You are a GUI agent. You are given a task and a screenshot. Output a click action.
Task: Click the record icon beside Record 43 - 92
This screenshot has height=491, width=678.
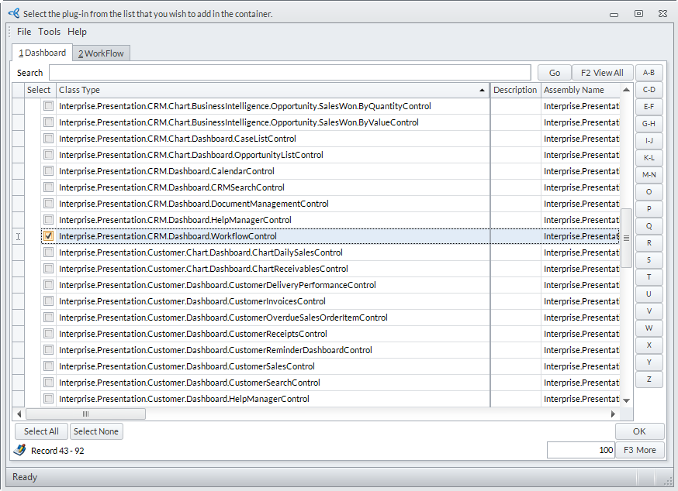pyautogui.click(x=20, y=450)
